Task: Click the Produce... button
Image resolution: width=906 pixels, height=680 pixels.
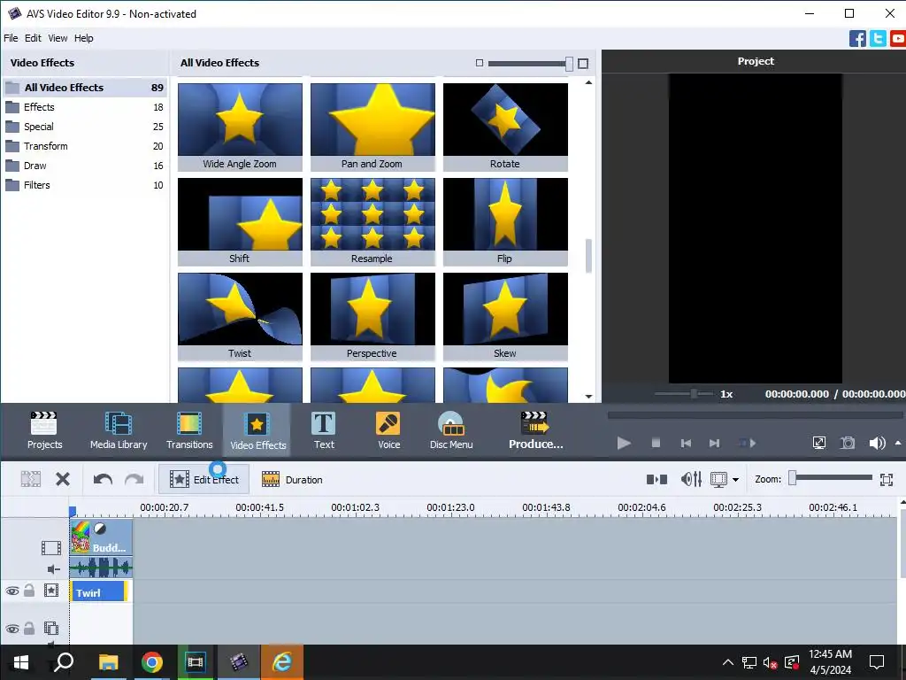Action: (x=535, y=430)
